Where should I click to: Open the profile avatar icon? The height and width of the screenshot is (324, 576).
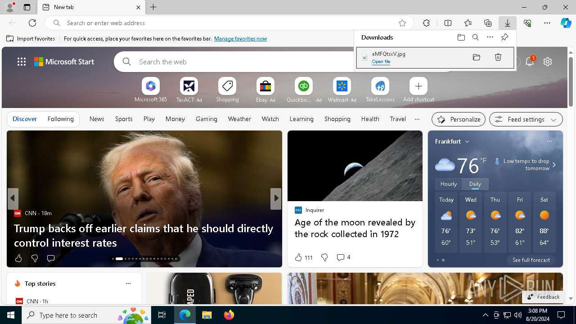point(10,7)
